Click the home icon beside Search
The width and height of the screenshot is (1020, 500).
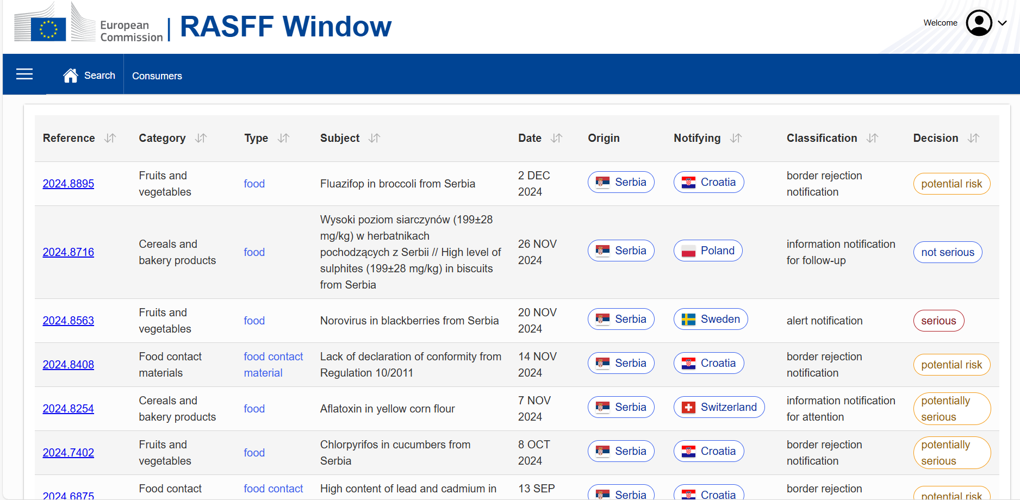71,76
